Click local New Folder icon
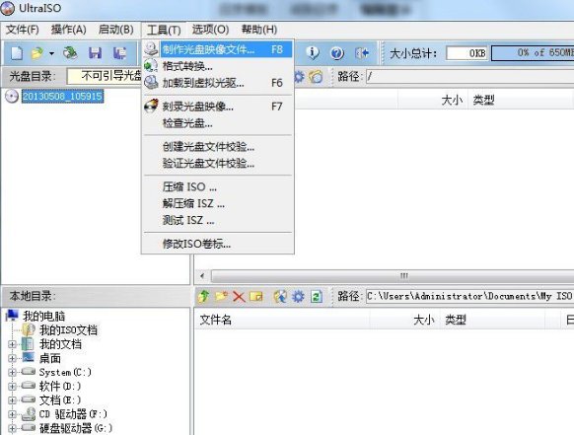The image size is (574, 435). pyautogui.click(x=221, y=296)
